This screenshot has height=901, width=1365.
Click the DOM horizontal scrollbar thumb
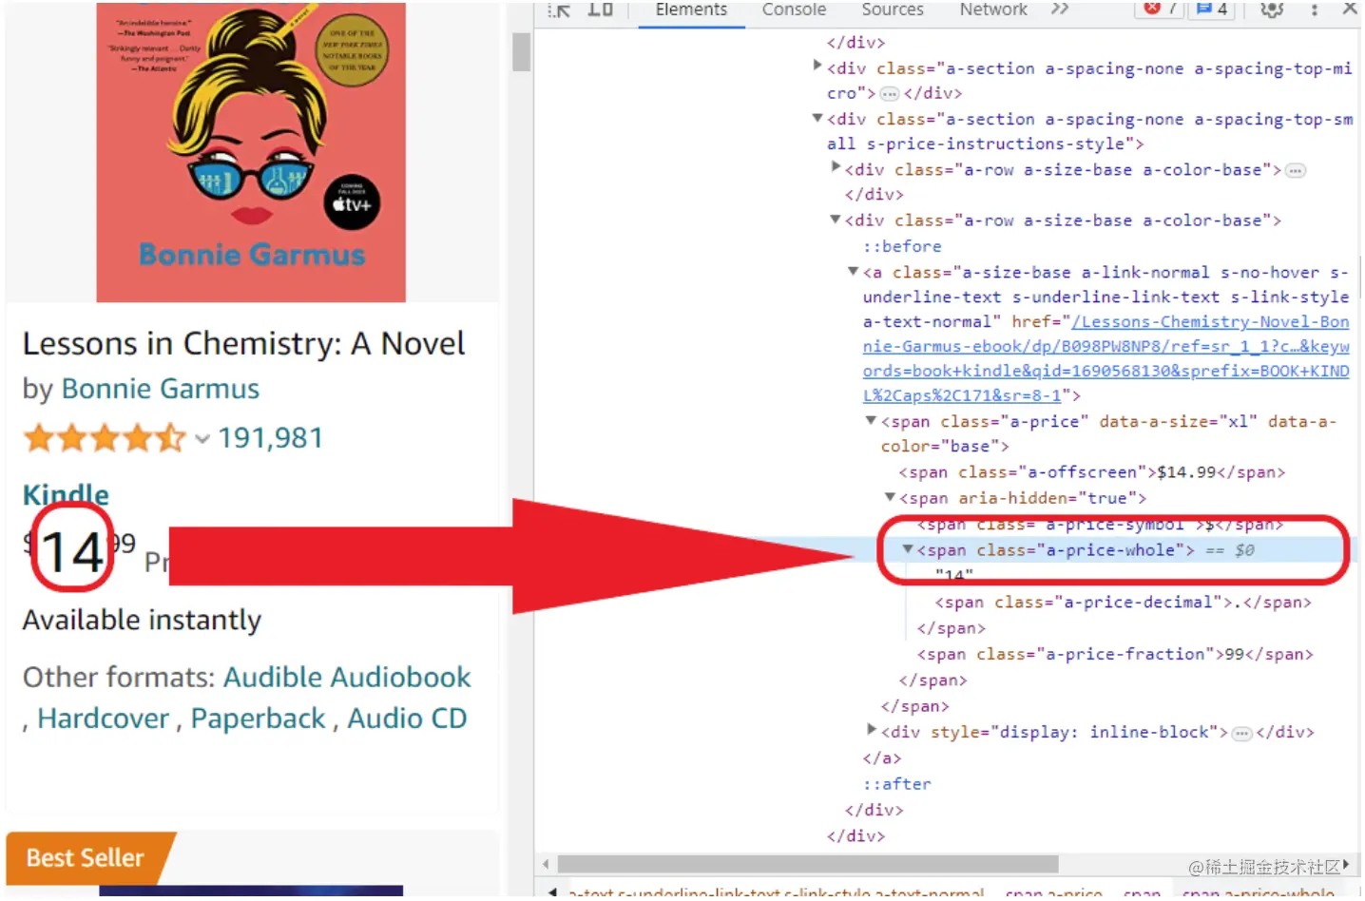pyautogui.click(x=808, y=864)
